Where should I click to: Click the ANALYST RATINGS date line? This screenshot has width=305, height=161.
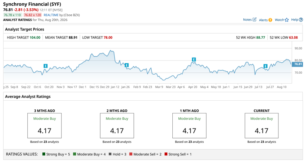point(35,20)
